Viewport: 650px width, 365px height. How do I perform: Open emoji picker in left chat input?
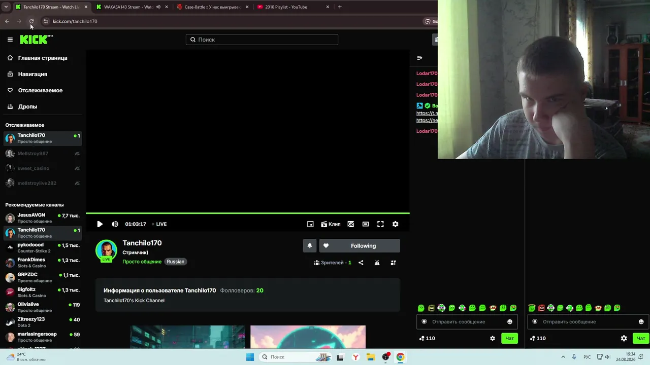[510, 322]
